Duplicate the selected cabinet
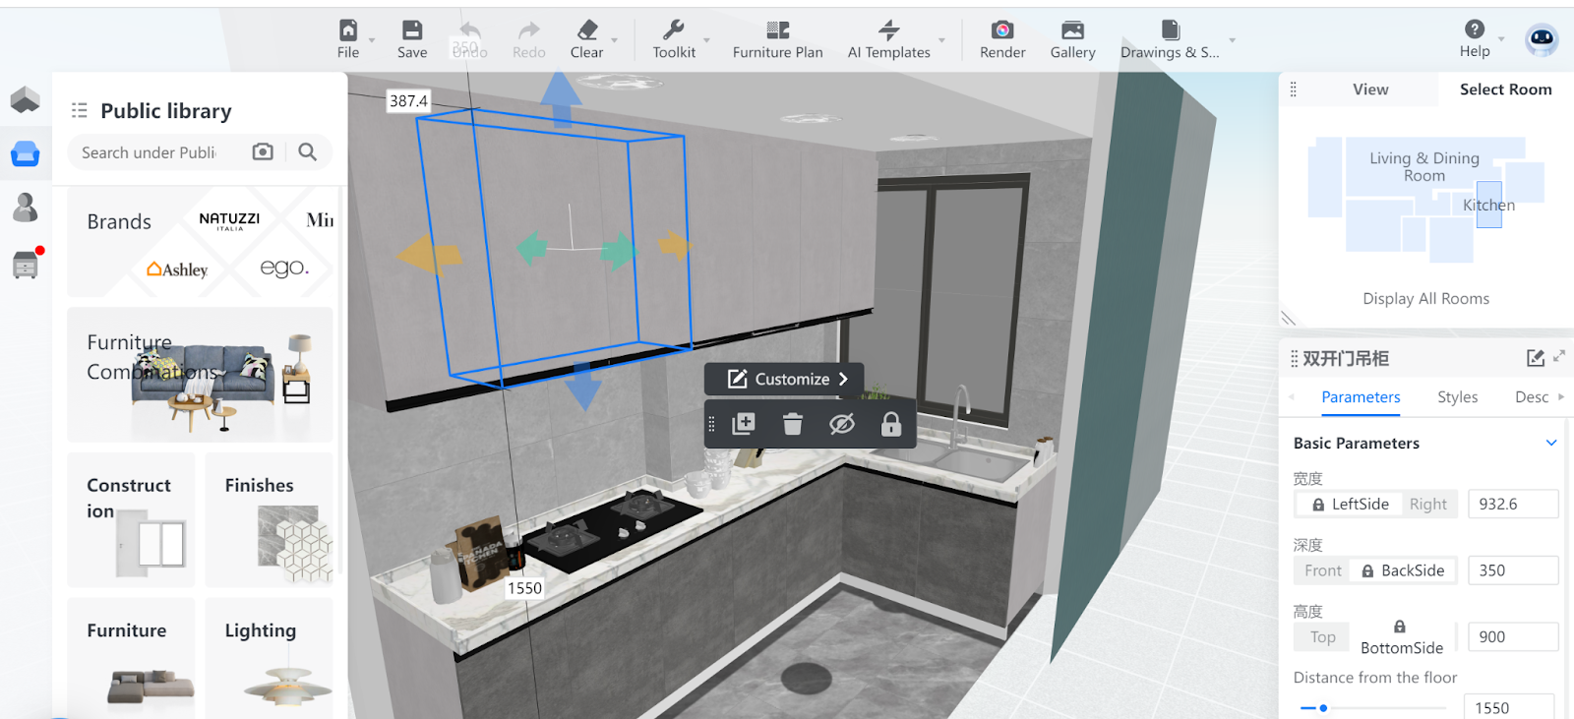1574x719 pixels. coord(744,424)
